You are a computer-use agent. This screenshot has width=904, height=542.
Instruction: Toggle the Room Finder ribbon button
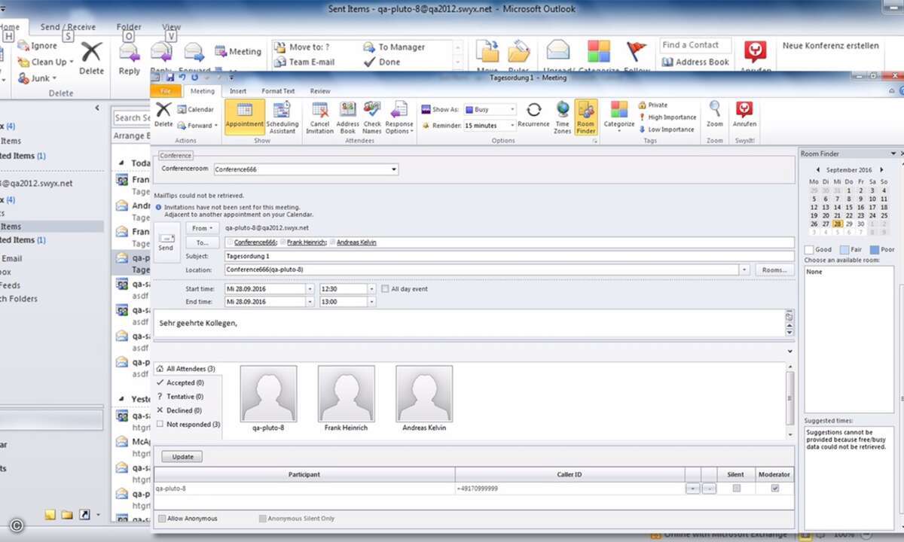point(585,117)
